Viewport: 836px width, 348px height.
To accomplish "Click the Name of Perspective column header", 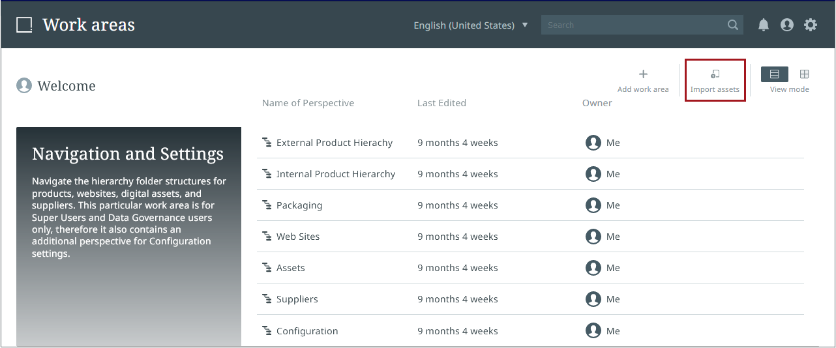I will point(308,103).
